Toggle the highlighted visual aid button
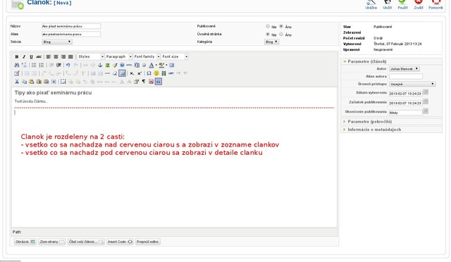The height and width of the screenshot is (262, 451). (x=122, y=73)
